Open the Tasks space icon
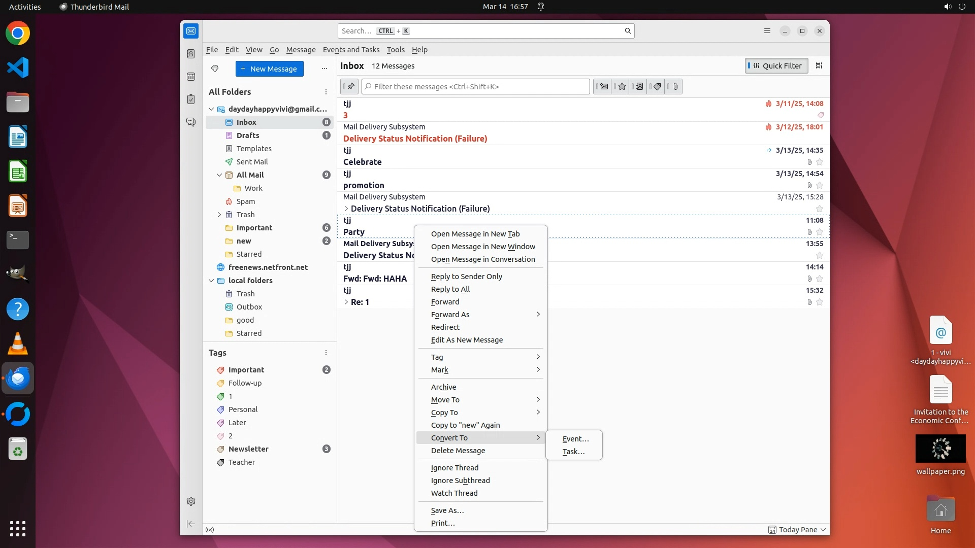Viewport: 975px width, 548px height. pos(191,99)
